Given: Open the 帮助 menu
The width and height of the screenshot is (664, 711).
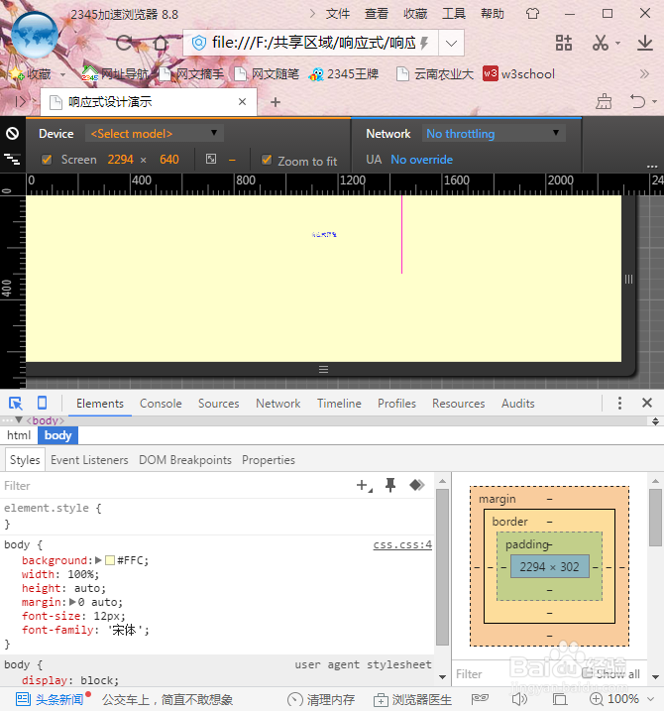Looking at the screenshot, I should [493, 14].
